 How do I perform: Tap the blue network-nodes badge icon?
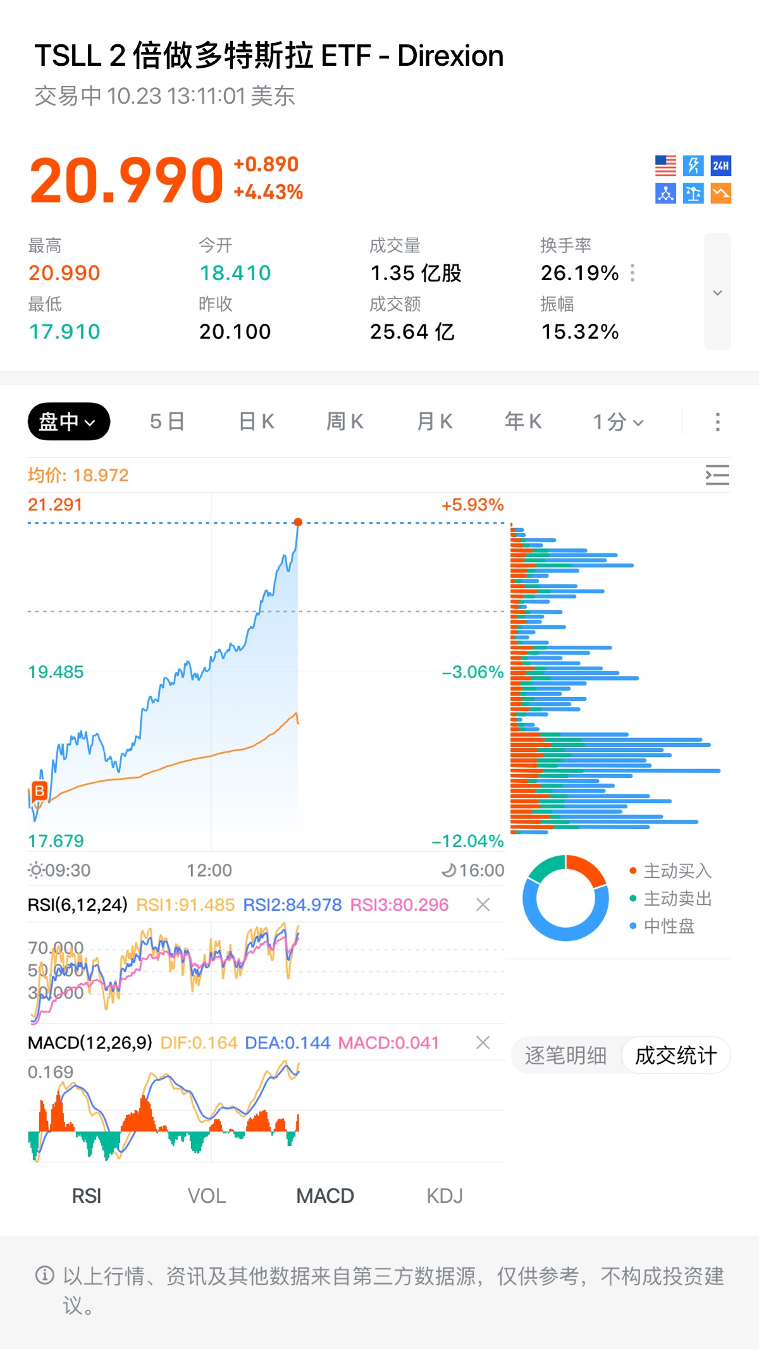coord(665,194)
